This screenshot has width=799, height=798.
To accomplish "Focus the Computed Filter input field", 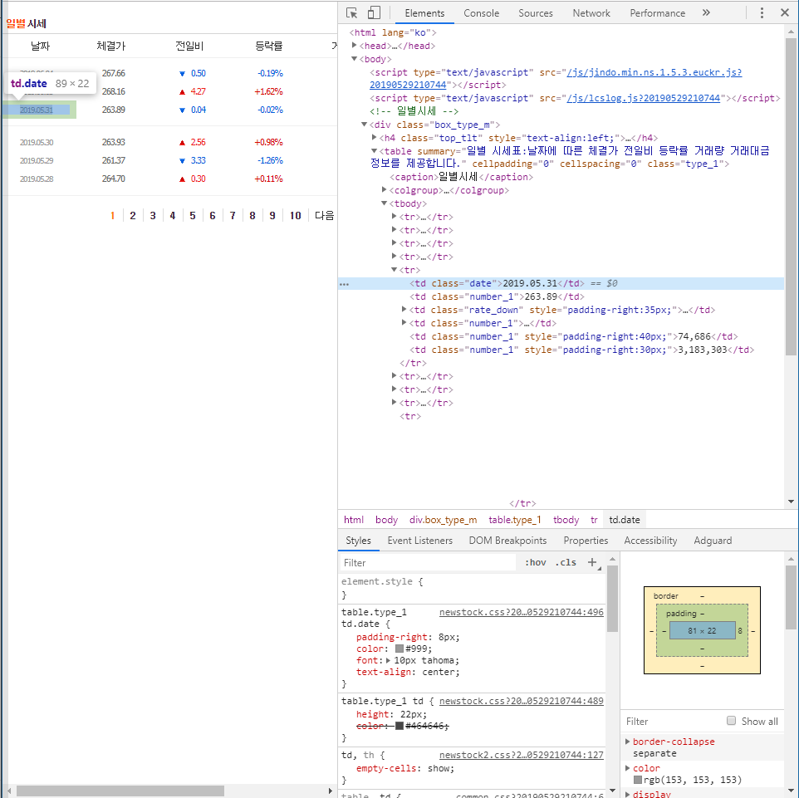I will click(x=673, y=721).
